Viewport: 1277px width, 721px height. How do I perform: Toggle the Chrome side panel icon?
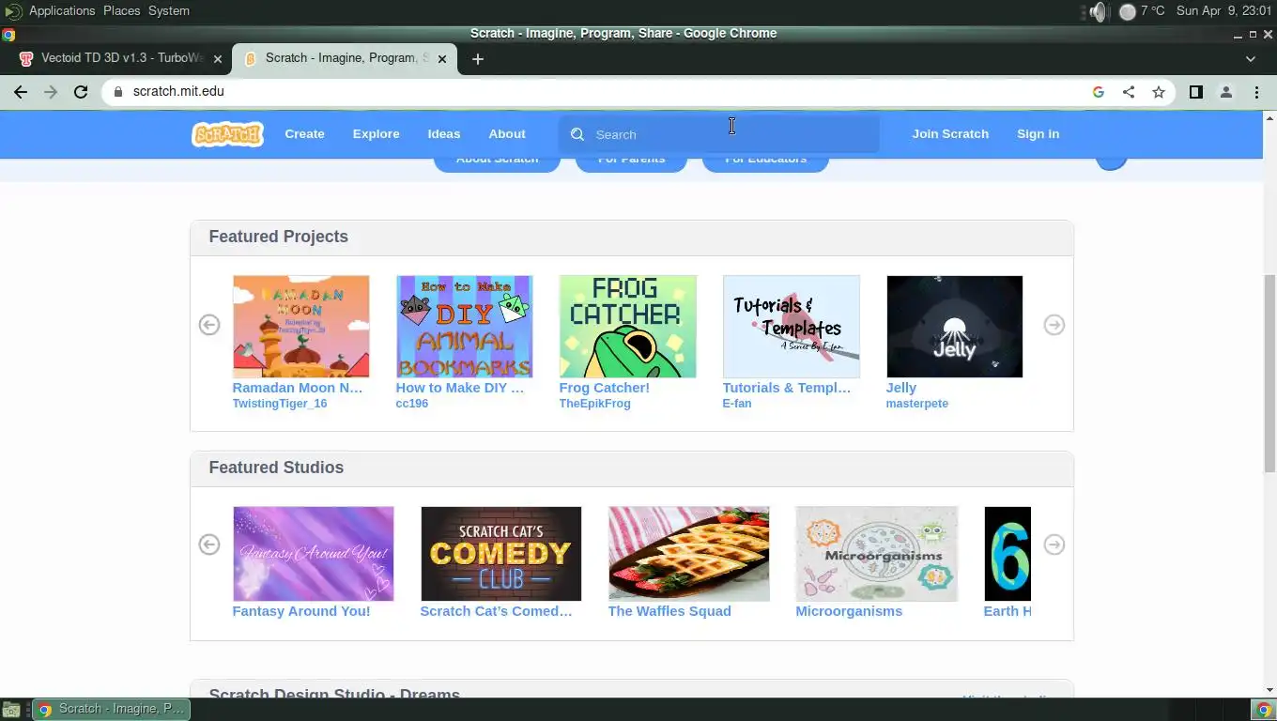tap(1196, 92)
